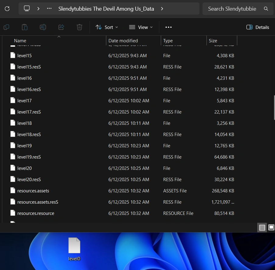Open the Sort dropdown menu
275x270 pixels.
click(x=107, y=27)
